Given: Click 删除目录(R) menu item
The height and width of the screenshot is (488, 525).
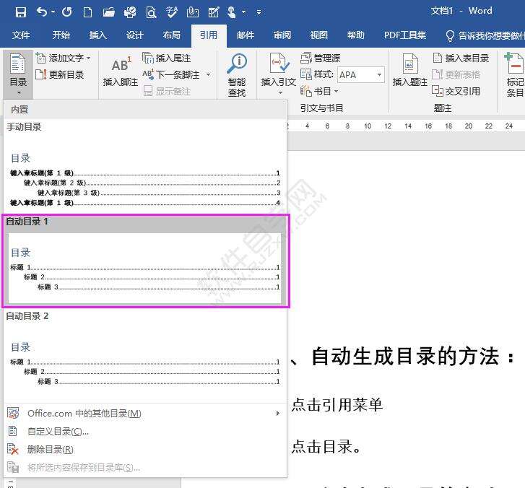Looking at the screenshot, I should [144, 449].
